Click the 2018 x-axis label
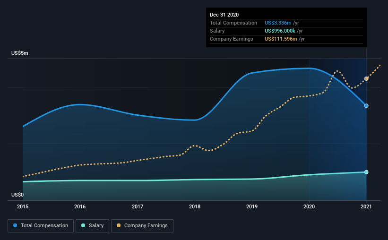The height and width of the screenshot is (240, 388). [195, 206]
